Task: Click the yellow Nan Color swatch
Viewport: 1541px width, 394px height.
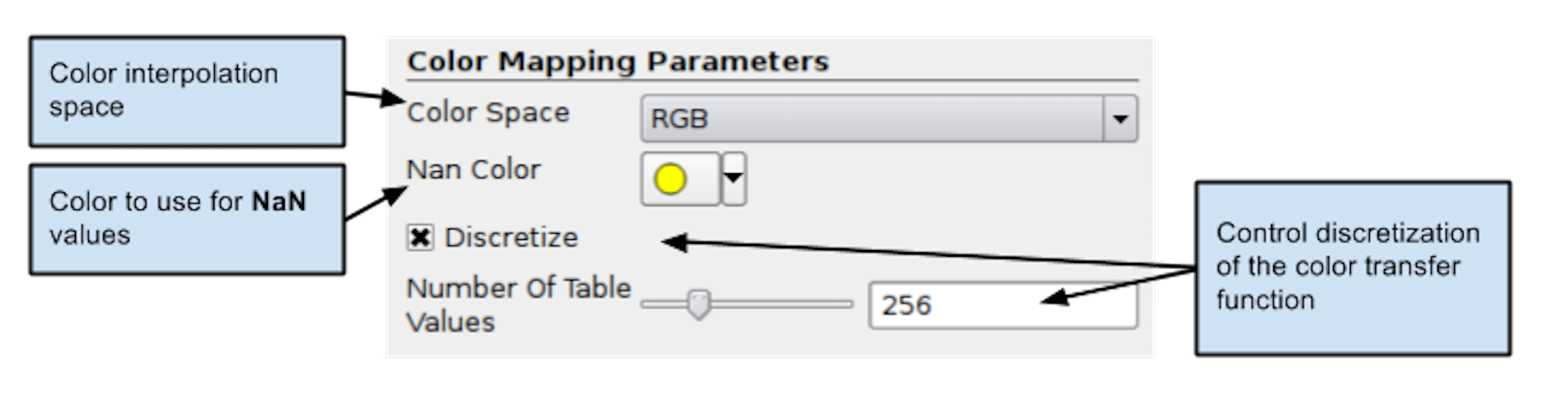Action: click(670, 179)
